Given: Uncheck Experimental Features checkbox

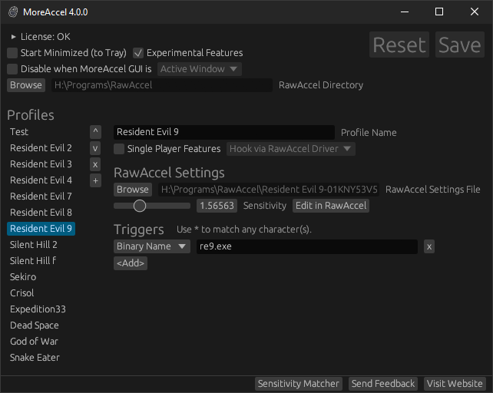Looking at the screenshot, I should pos(138,53).
